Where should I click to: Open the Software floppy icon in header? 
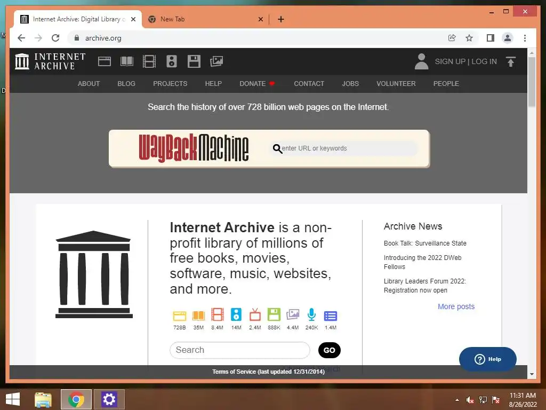(x=194, y=61)
